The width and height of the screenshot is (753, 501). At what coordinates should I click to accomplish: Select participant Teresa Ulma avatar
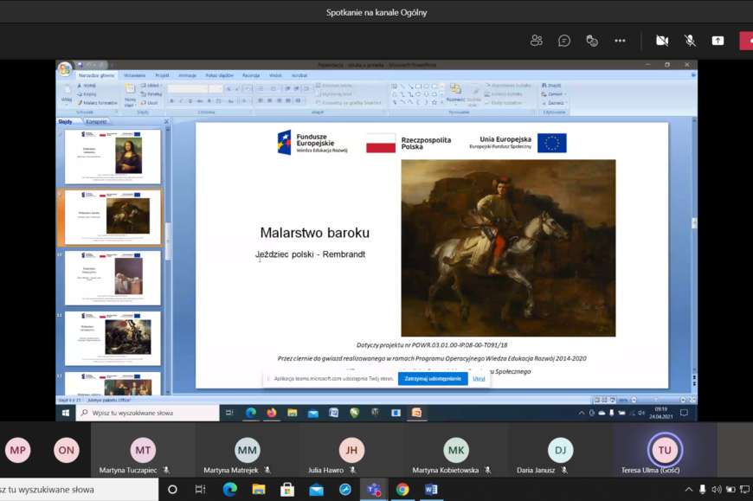(665, 450)
